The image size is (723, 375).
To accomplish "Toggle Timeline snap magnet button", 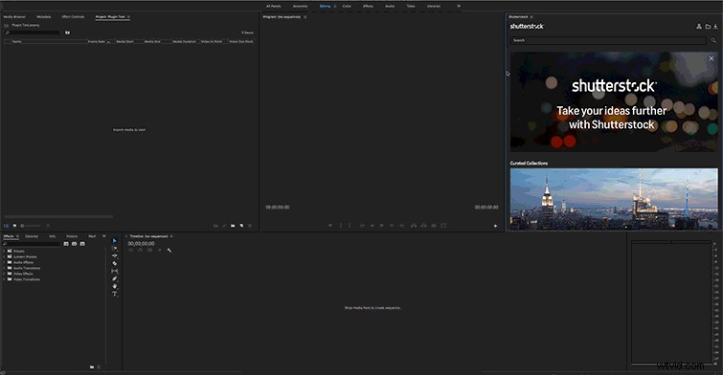I will click(x=140, y=250).
